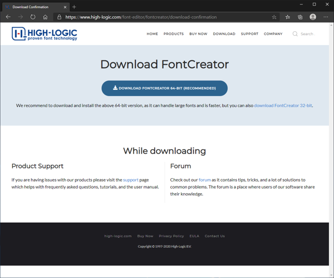Click the copyright 1997-2020 text
Viewport: 334px width, 278px height.
164,246
